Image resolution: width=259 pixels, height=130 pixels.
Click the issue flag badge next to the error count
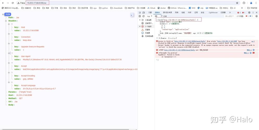coord(244,12)
